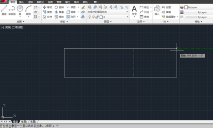This screenshot has height=128, width=213.
Task: Select the 圆弧 (Arc) tool
Action: (28, 10)
